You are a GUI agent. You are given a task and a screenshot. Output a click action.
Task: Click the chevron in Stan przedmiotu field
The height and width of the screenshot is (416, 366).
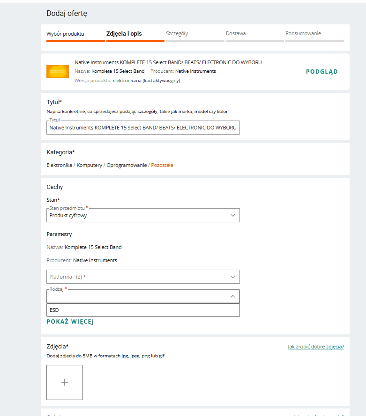[233, 215]
